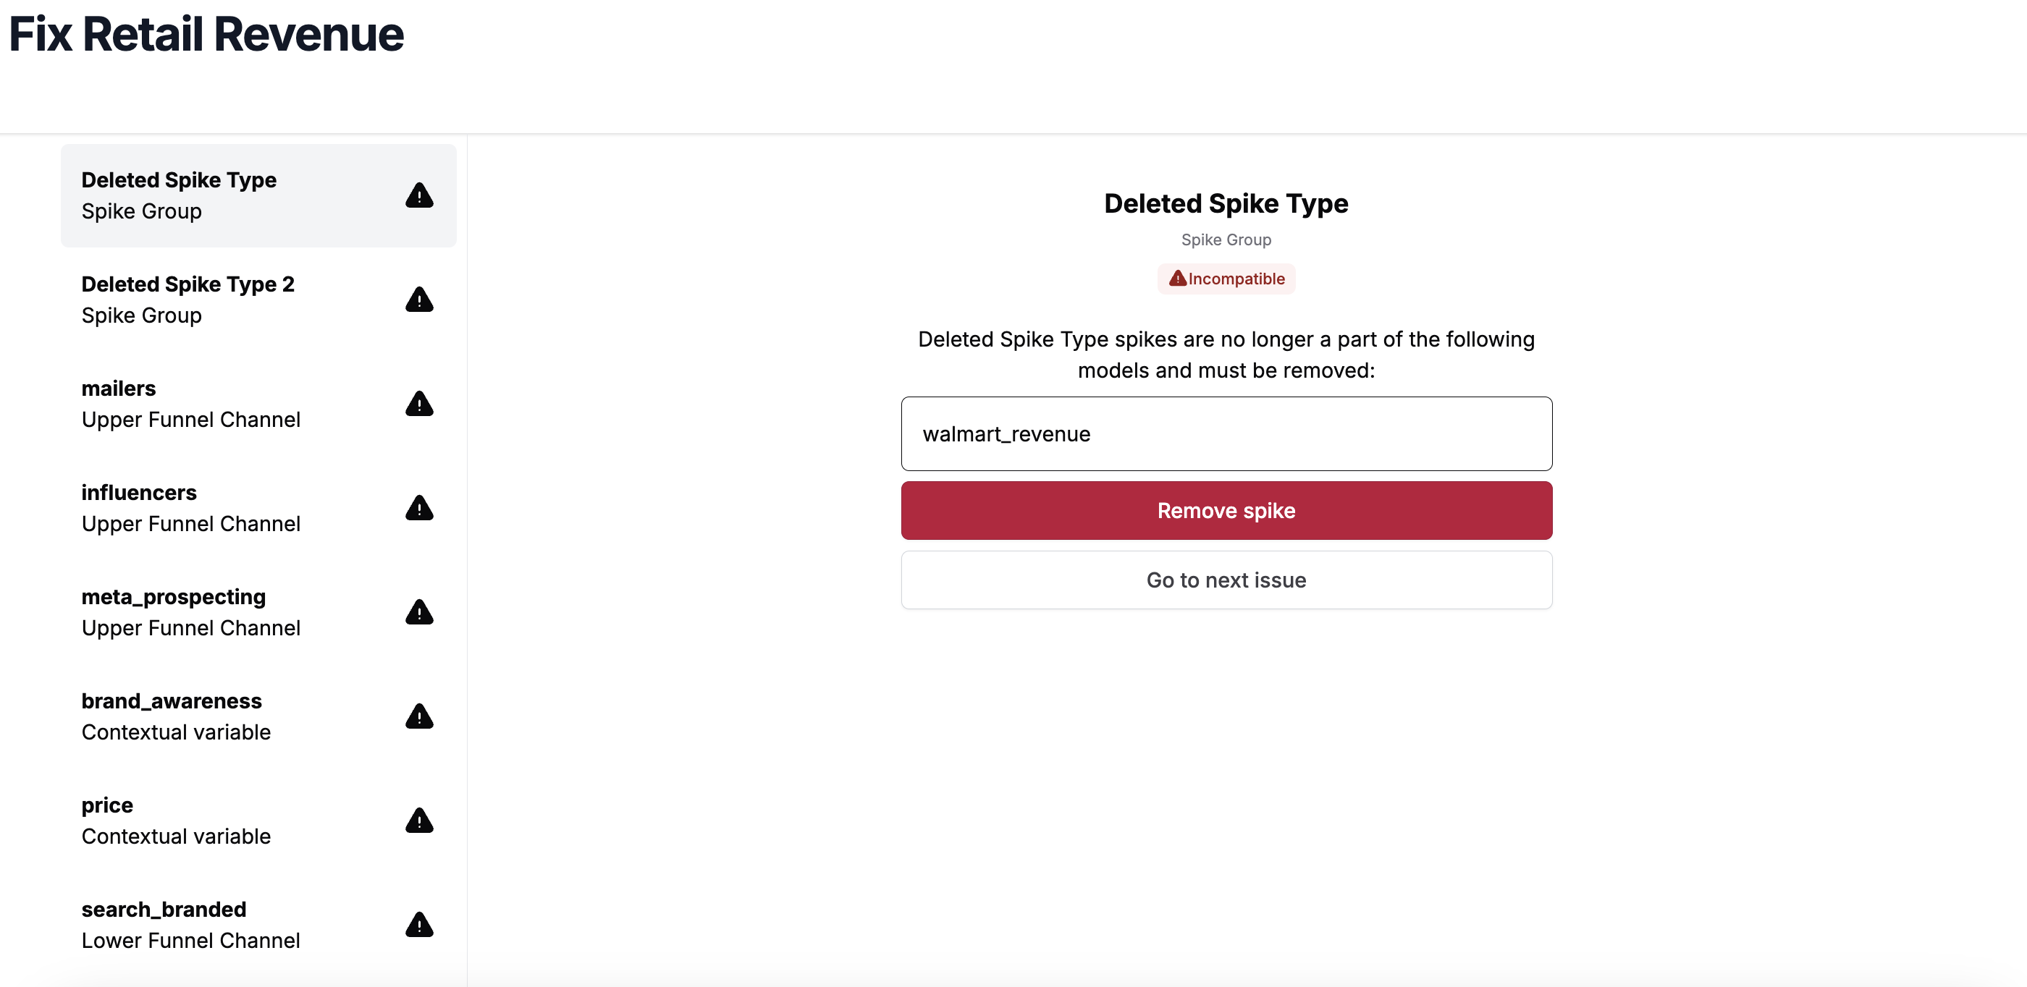Click the meta_prospecting warning triangle icon
The image size is (2027, 987).
click(418, 612)
